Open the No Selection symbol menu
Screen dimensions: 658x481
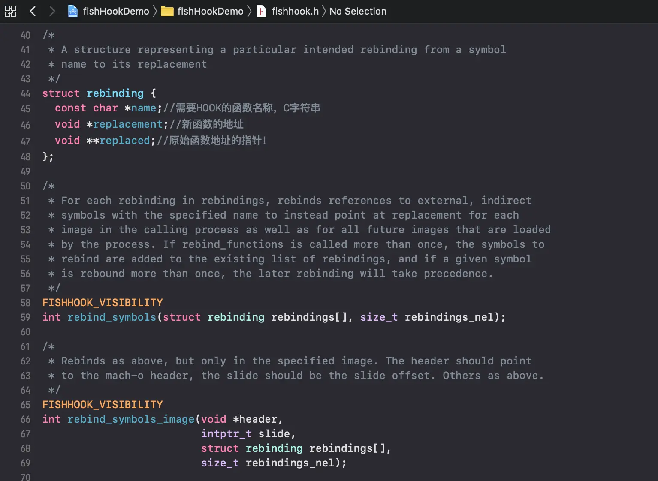[x=358, y=11]
